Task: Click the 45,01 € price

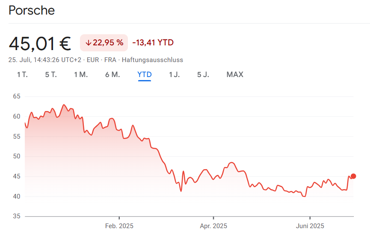Action: click(40, 43)
